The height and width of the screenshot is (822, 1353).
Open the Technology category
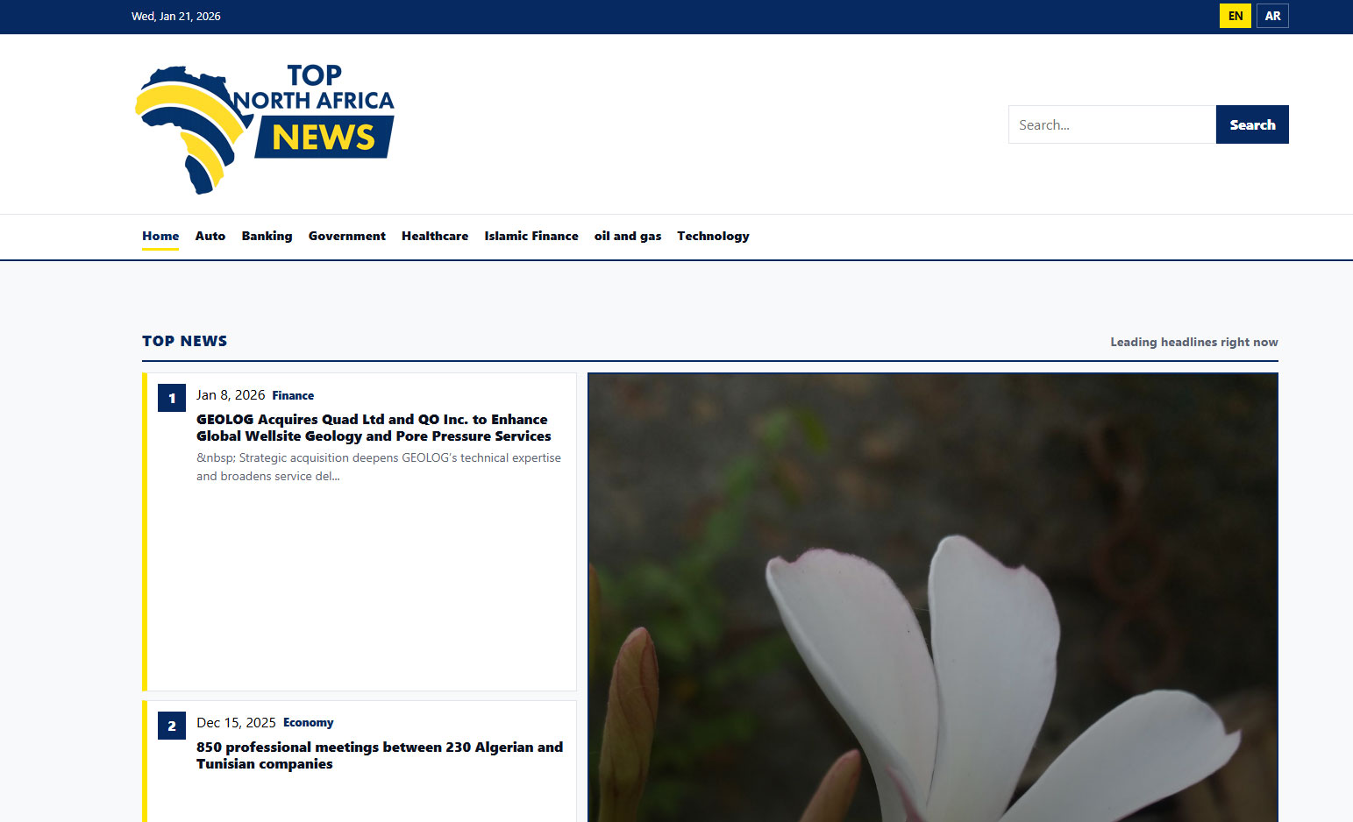click(x=713, y=236)
